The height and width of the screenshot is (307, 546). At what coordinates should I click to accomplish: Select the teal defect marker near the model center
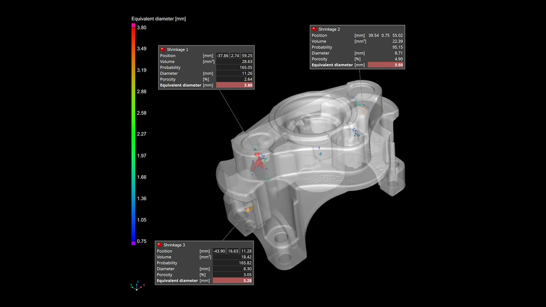[320, 153]
